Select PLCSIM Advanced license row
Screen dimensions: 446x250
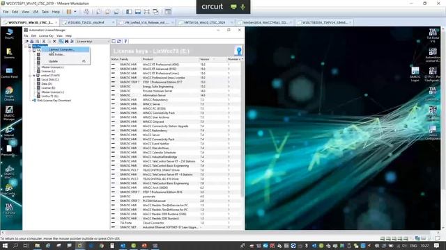(176, 201)
